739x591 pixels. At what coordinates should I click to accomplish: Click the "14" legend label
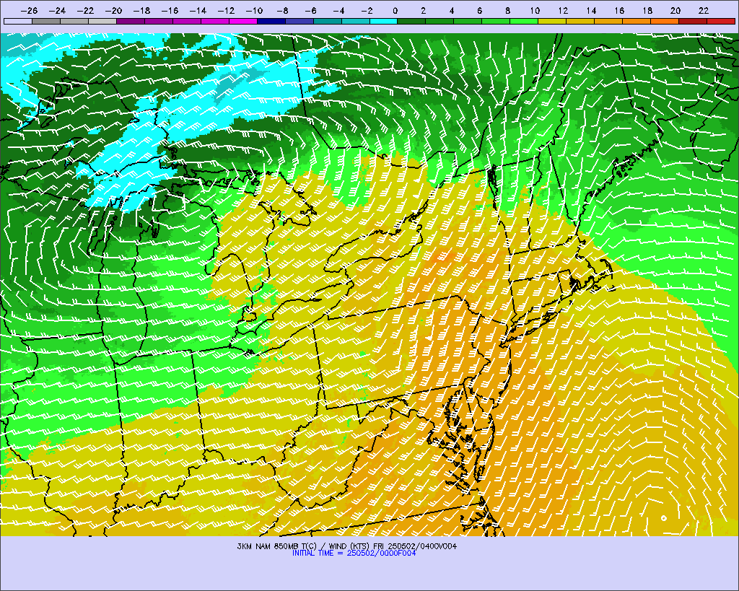pyautogui.click(x=592, y=11)
